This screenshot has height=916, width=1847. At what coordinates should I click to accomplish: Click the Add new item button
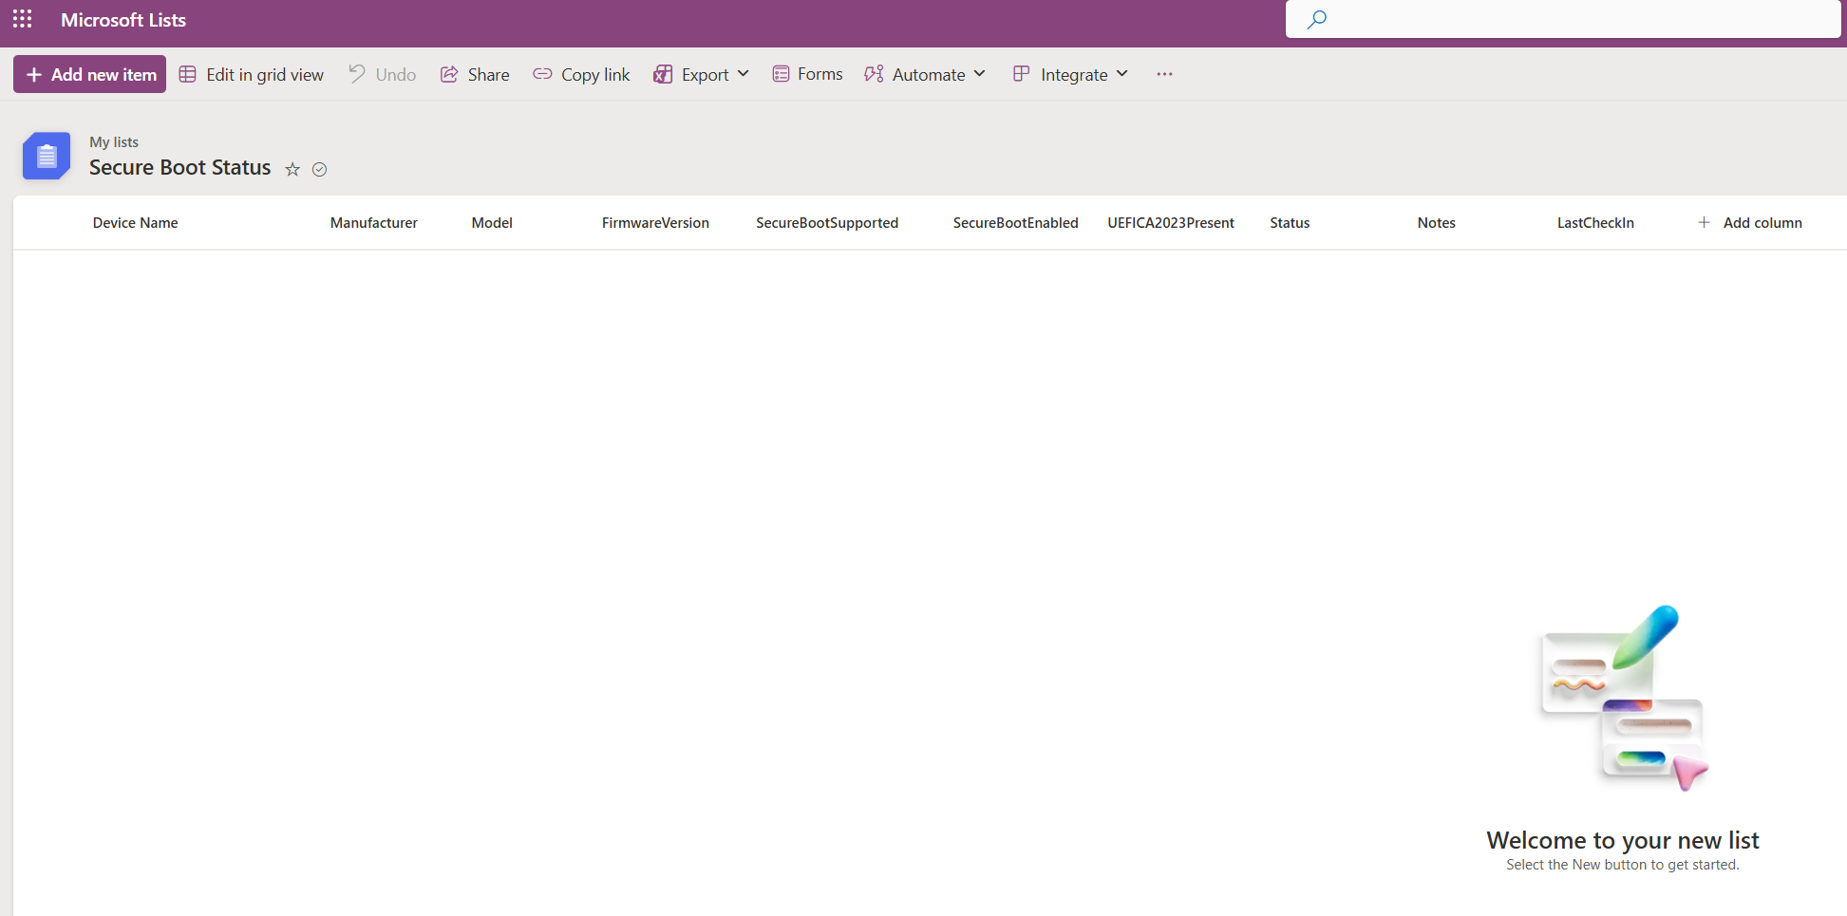click(90, 74)
